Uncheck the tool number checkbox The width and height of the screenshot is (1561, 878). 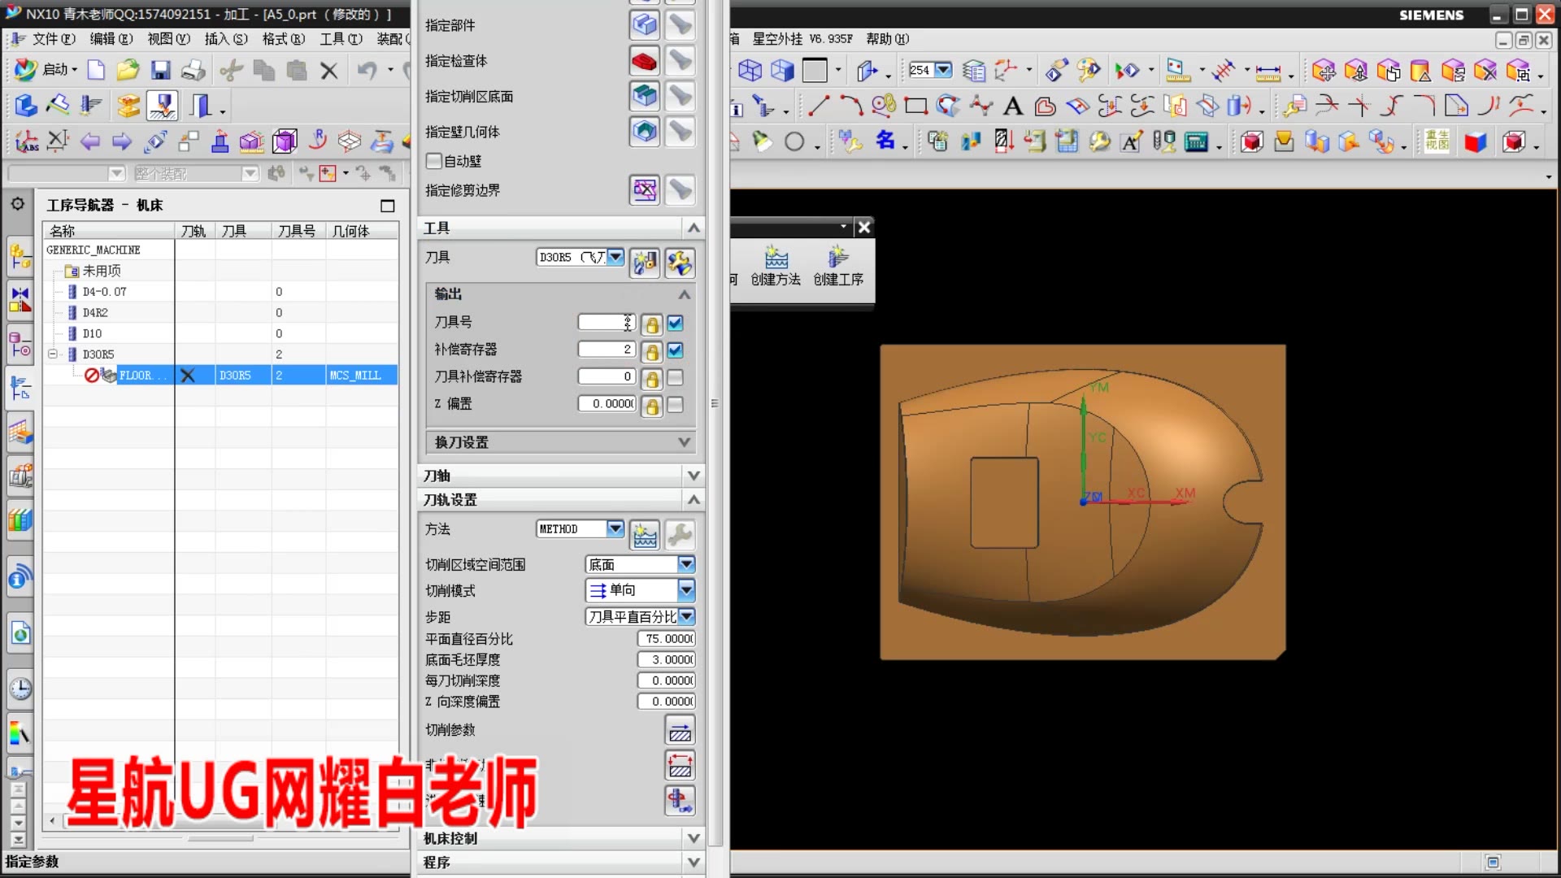[x=675, y=324]
